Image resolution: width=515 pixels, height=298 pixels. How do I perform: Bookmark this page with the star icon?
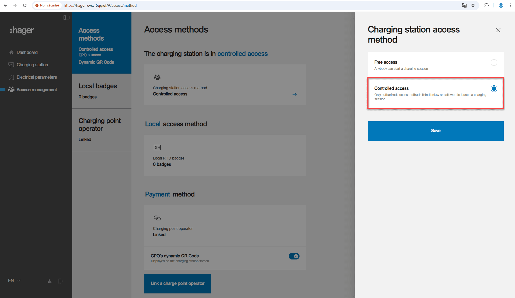click(x=473, y=5)
